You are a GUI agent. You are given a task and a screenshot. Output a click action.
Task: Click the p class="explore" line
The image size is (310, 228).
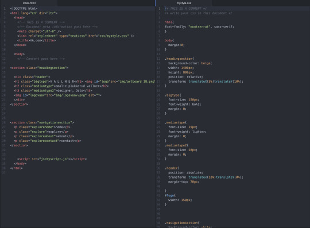(41, 132)
